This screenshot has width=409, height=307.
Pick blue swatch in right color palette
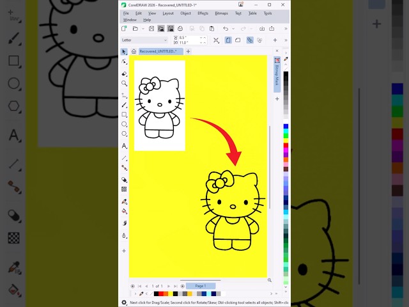click(x=286, y=127)
